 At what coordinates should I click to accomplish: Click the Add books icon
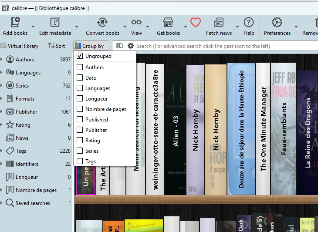coord(15,23)
